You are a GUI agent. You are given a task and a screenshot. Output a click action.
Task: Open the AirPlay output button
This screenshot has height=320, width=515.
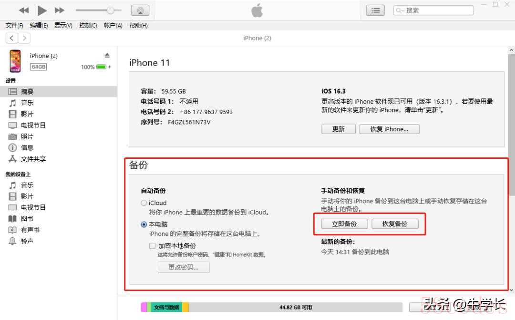140,10
